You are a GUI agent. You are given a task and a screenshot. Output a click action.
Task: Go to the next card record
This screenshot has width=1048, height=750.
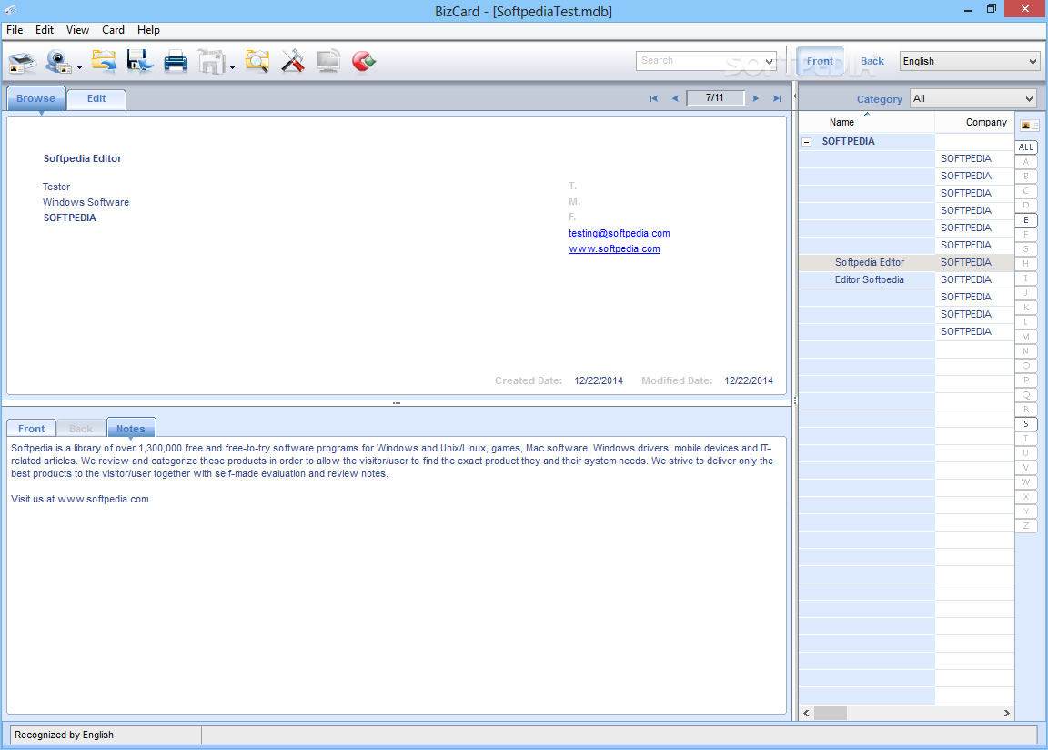tap(756, 98)
